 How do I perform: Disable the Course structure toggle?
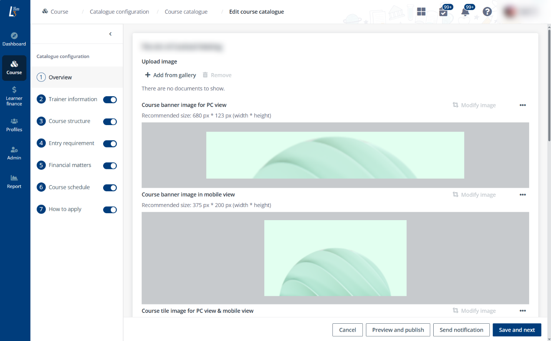coord(110,122)
